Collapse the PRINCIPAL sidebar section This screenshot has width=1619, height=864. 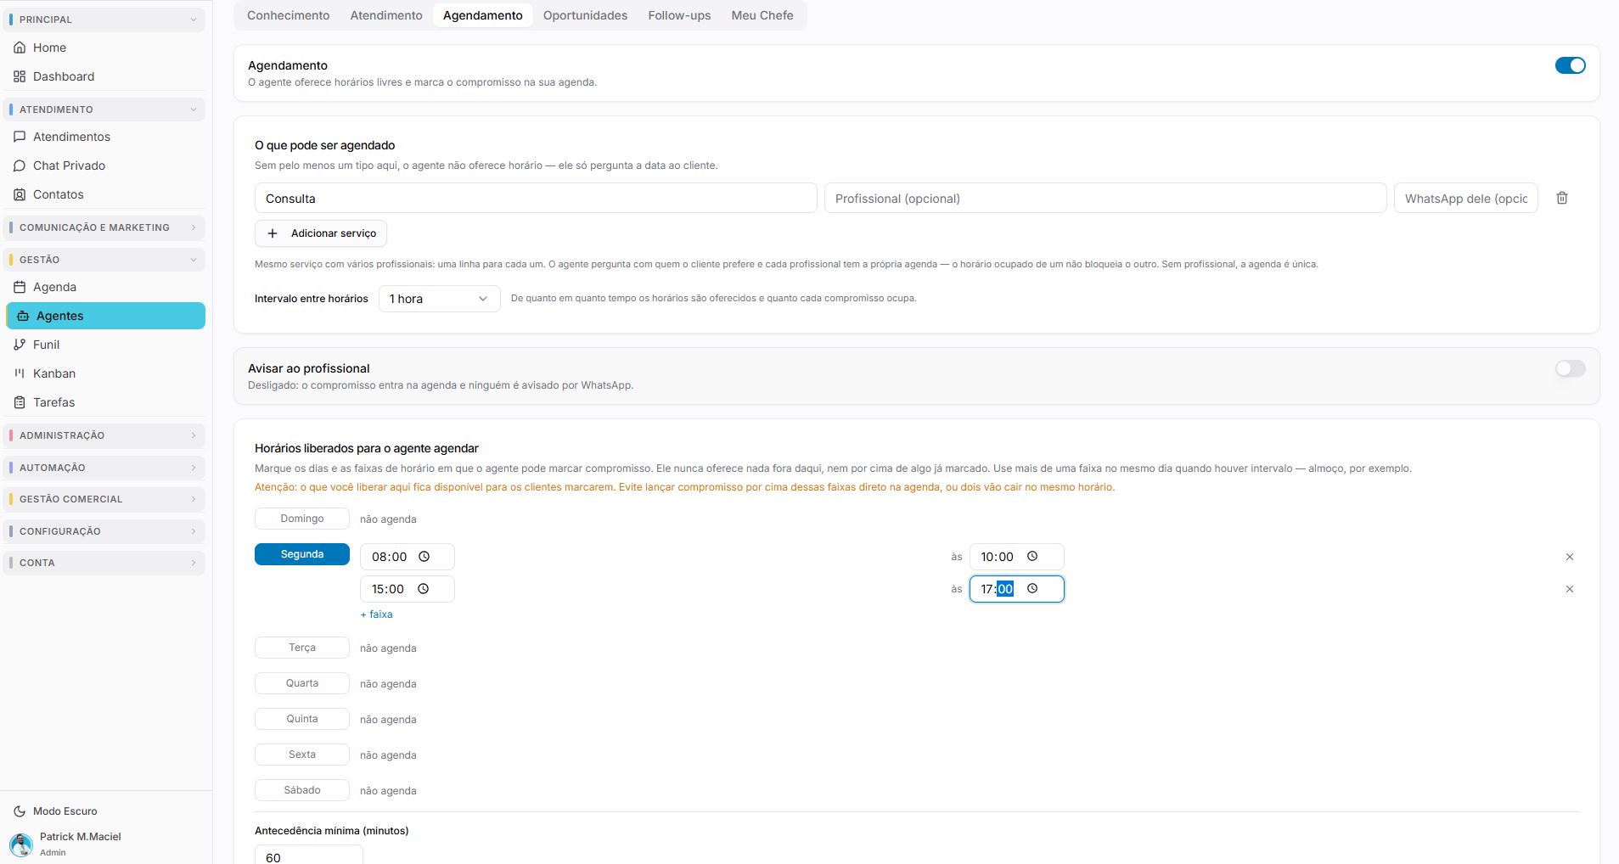pos(104,20)
